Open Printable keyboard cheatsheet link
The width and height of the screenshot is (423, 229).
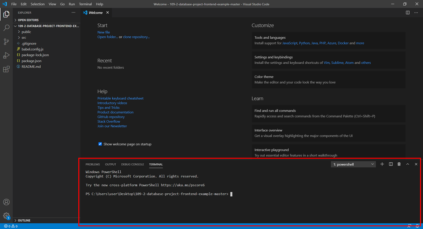click(120, 98)
